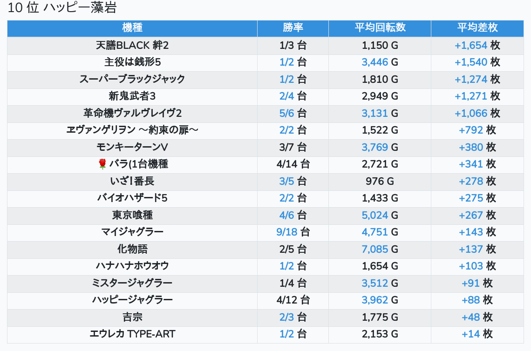
Task: Click the 3,962 value for ハッピージャグラー
Action: pos(375,300)
